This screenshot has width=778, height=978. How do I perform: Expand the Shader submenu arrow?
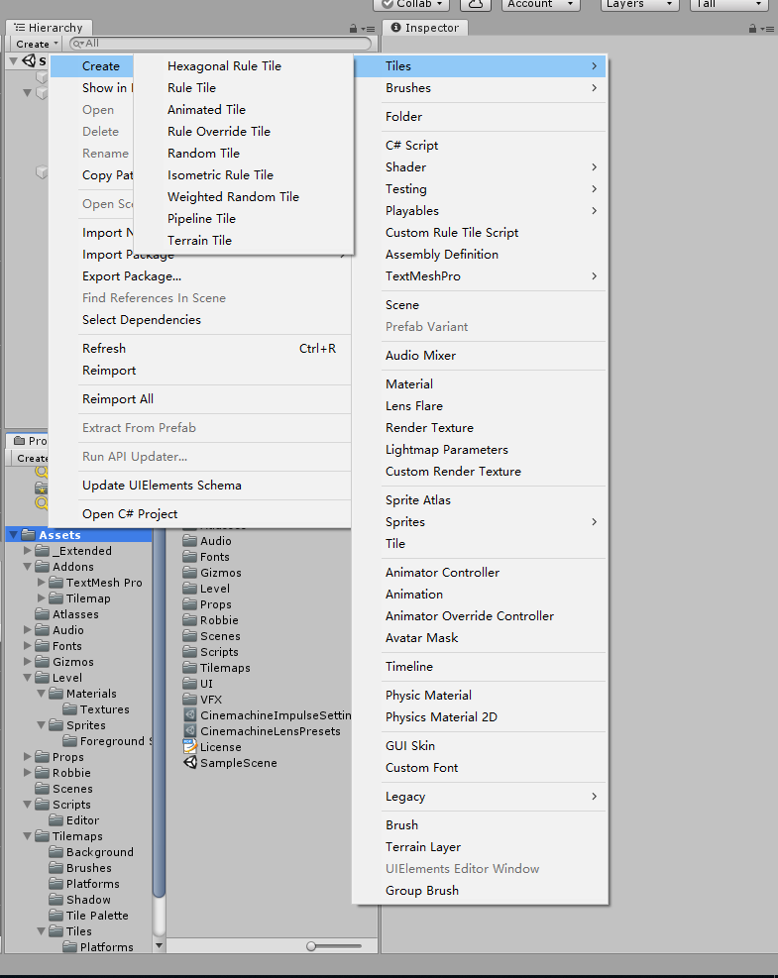pyautogui.click(x=594, y=167)
